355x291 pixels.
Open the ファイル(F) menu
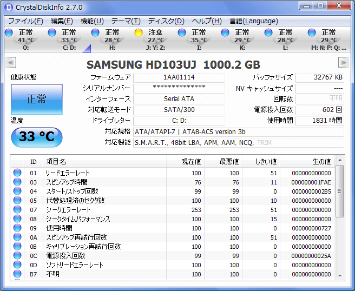(25, 21)
